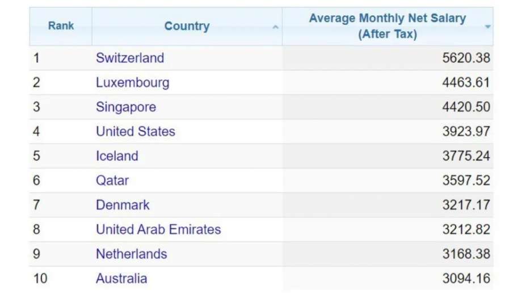This screenshot has width=505, height=295.
Task: Click the Average Monthly Net Salary header
Action: click(x=387, y=26)
